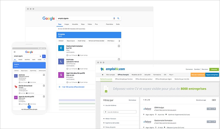Bookmark the Archiviste job on phone
This screenshot has height=129, width=220.
click(44, 75)
